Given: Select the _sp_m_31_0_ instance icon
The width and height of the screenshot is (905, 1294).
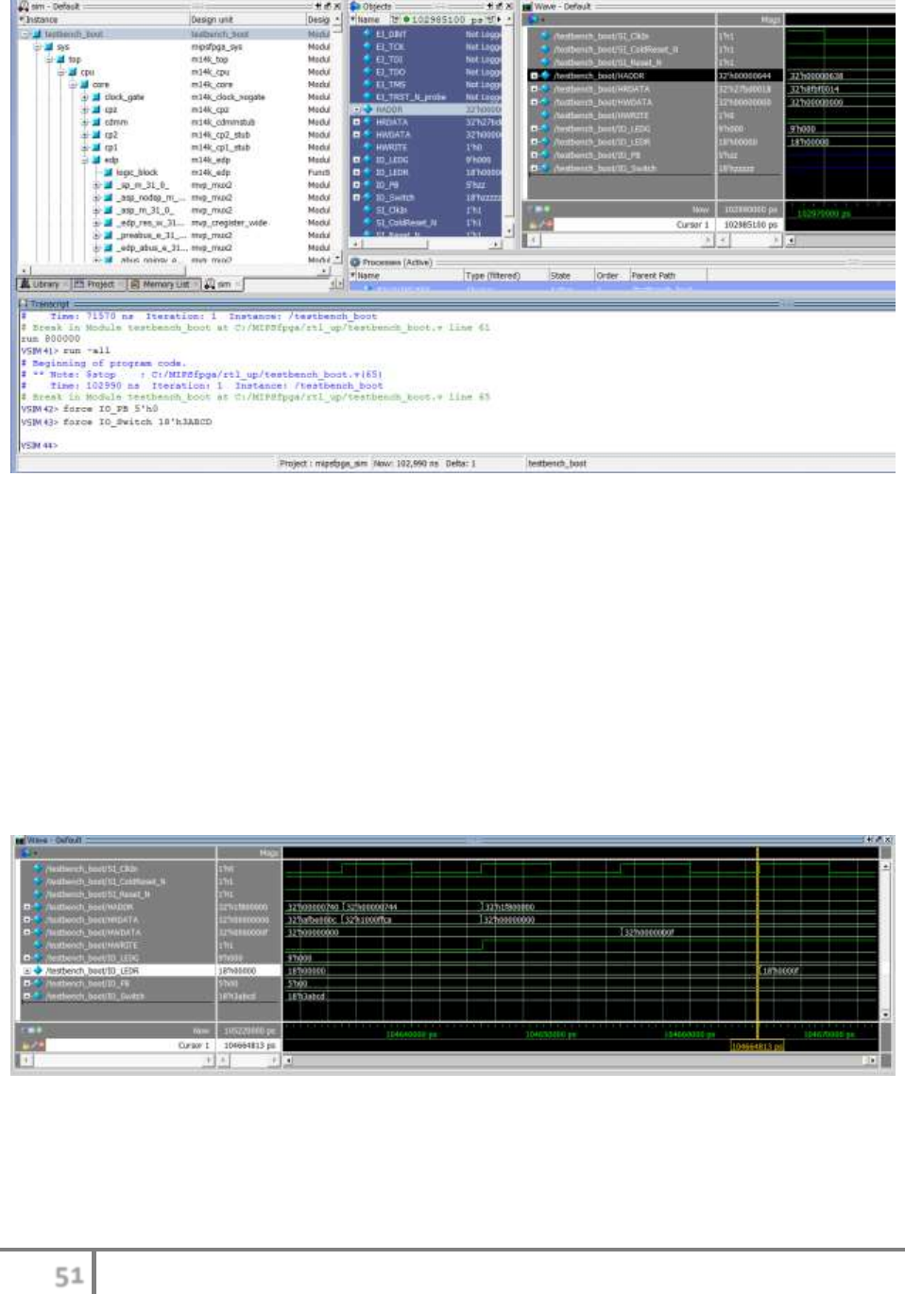Looking at the screenshot, I should pyautogui.click(x=108, y=185).
